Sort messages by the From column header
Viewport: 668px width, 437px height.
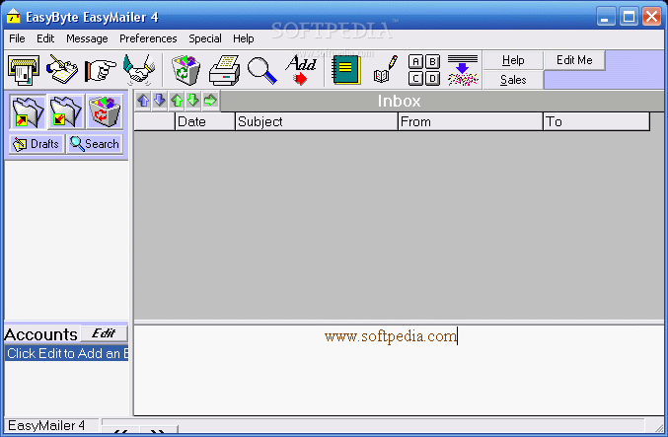point(471,121)
